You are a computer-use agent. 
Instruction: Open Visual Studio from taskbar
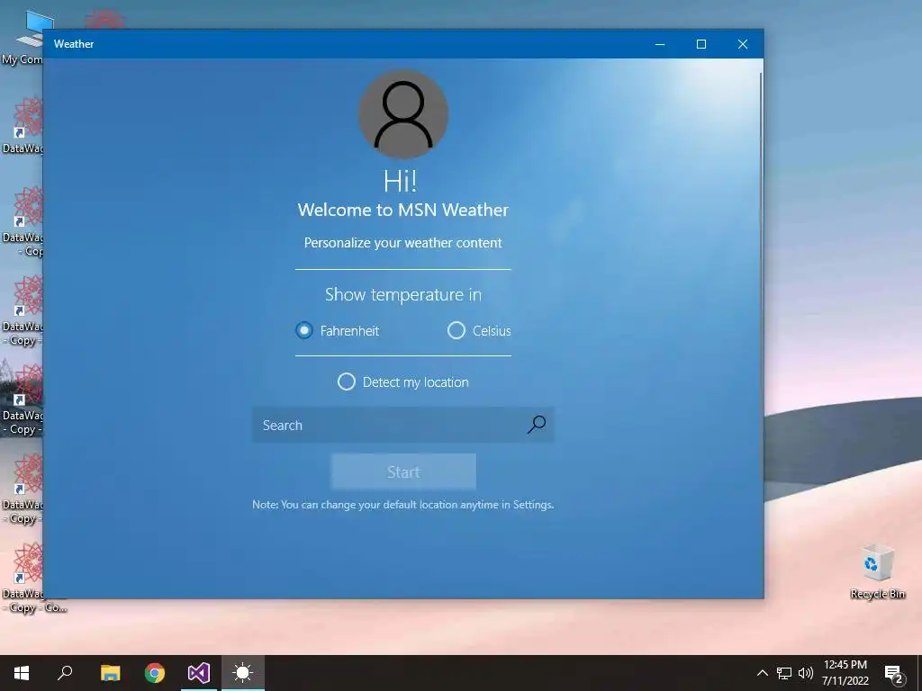pyautogui.click(x=199, y=673)
